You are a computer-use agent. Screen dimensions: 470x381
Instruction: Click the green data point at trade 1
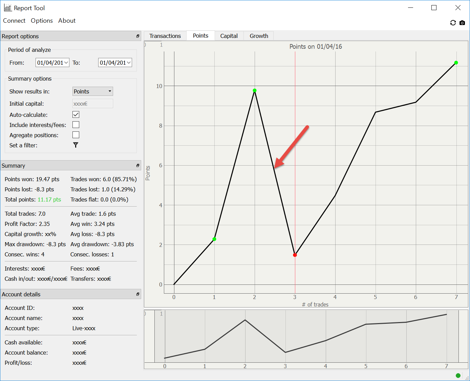pos(214,239)
